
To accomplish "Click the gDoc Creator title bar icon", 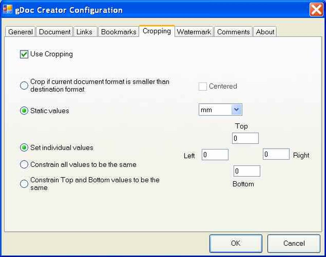I will tap(8, 9).
